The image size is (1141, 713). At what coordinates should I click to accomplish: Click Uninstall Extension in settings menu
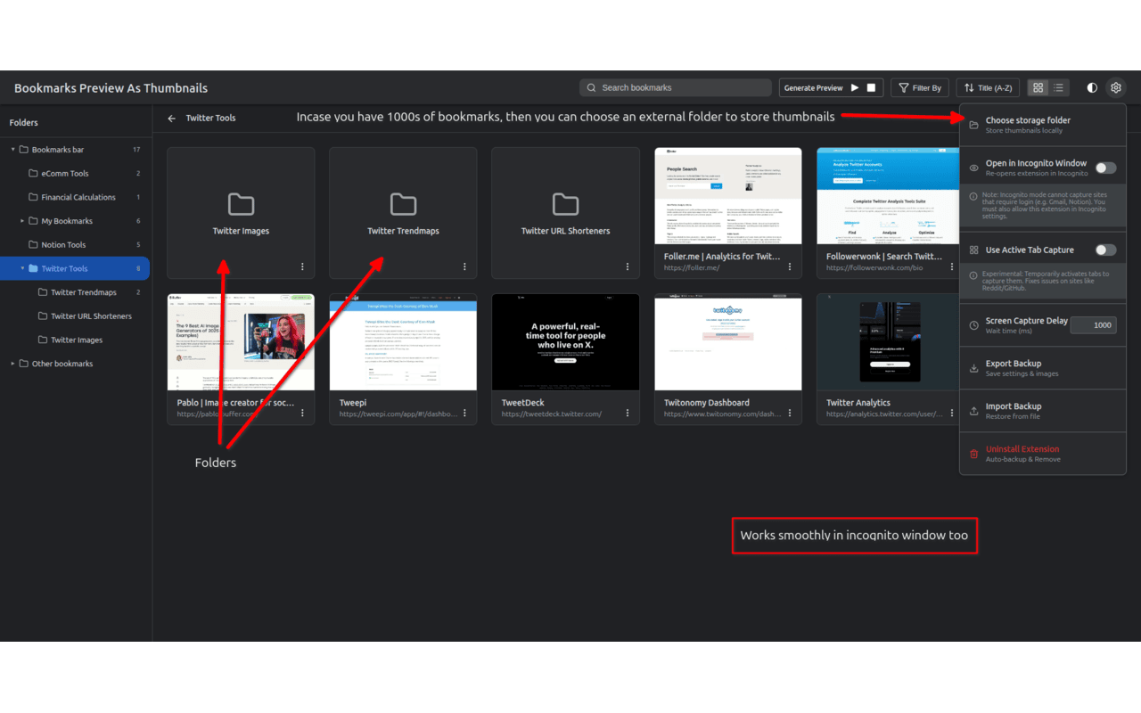pos(1042,454)
